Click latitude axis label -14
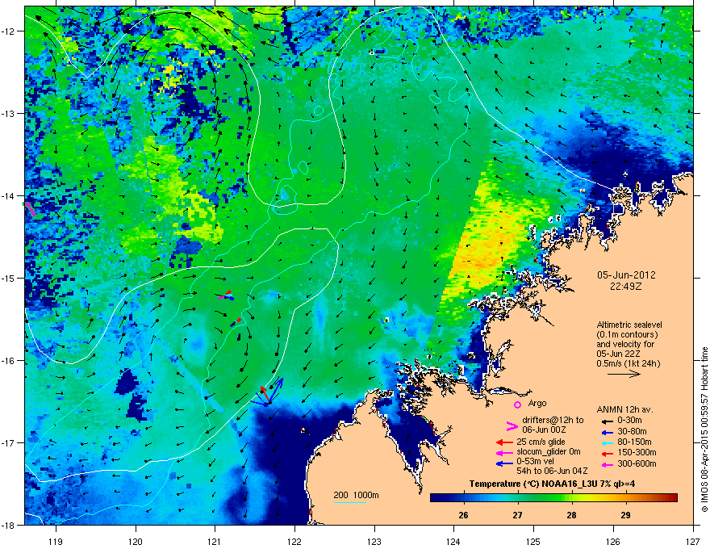The image size is (710, 549). click(x=9, y=195)
